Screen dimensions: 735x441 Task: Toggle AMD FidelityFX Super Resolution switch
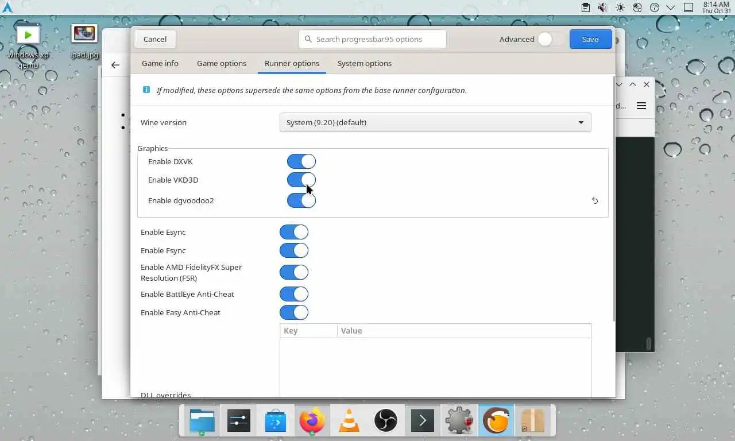(294, 272)
